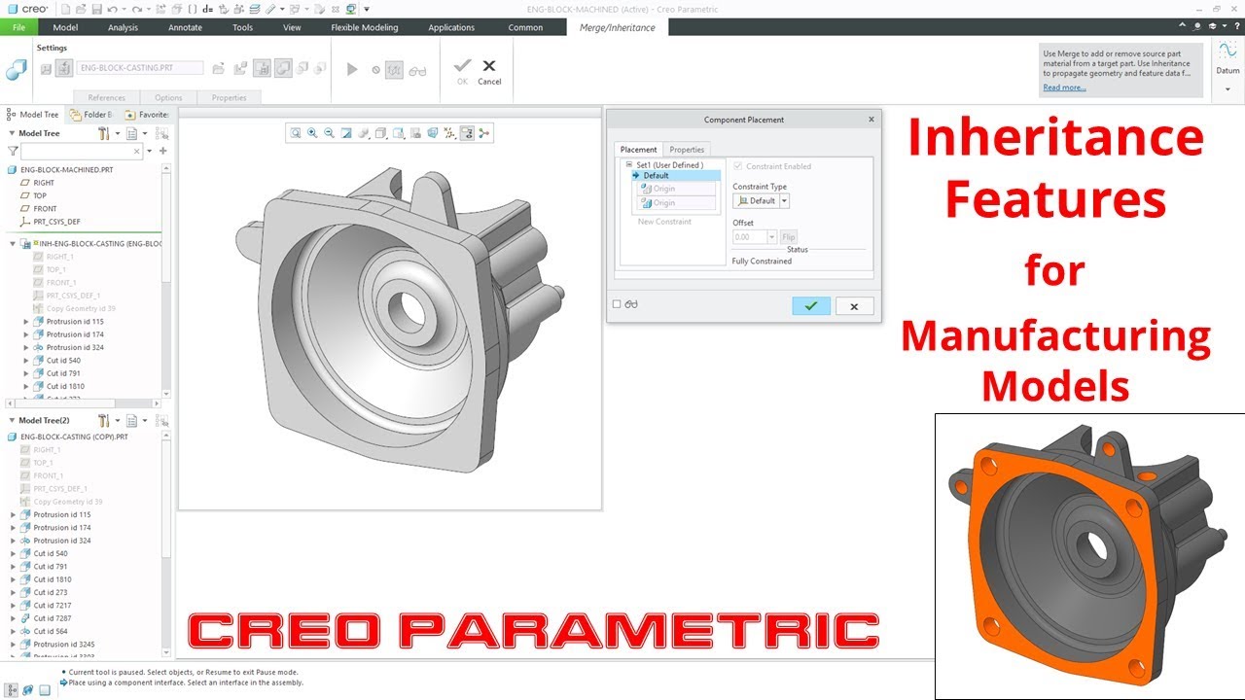This screenshot has width=1245, height=700.
Task: Click Cancel in Merge/Inheritance ribbon
Action: pos(489,71)
